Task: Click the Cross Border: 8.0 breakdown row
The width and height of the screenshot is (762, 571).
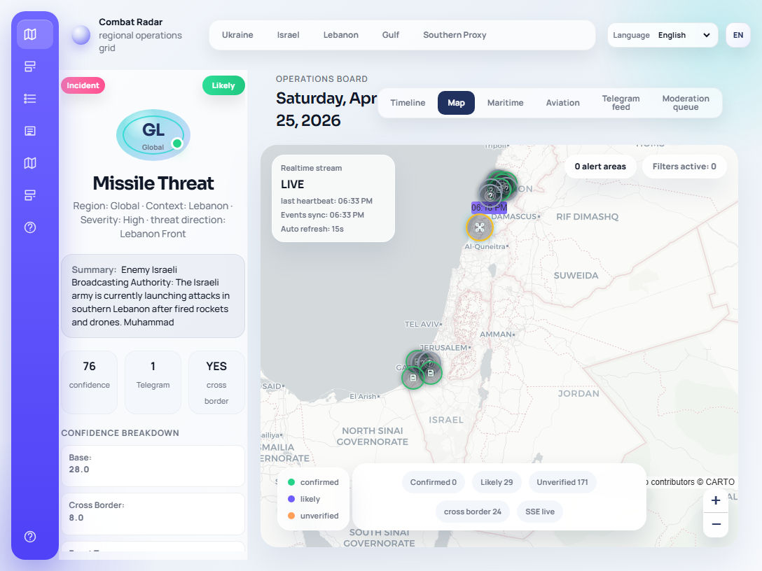Action: (153, 514)
